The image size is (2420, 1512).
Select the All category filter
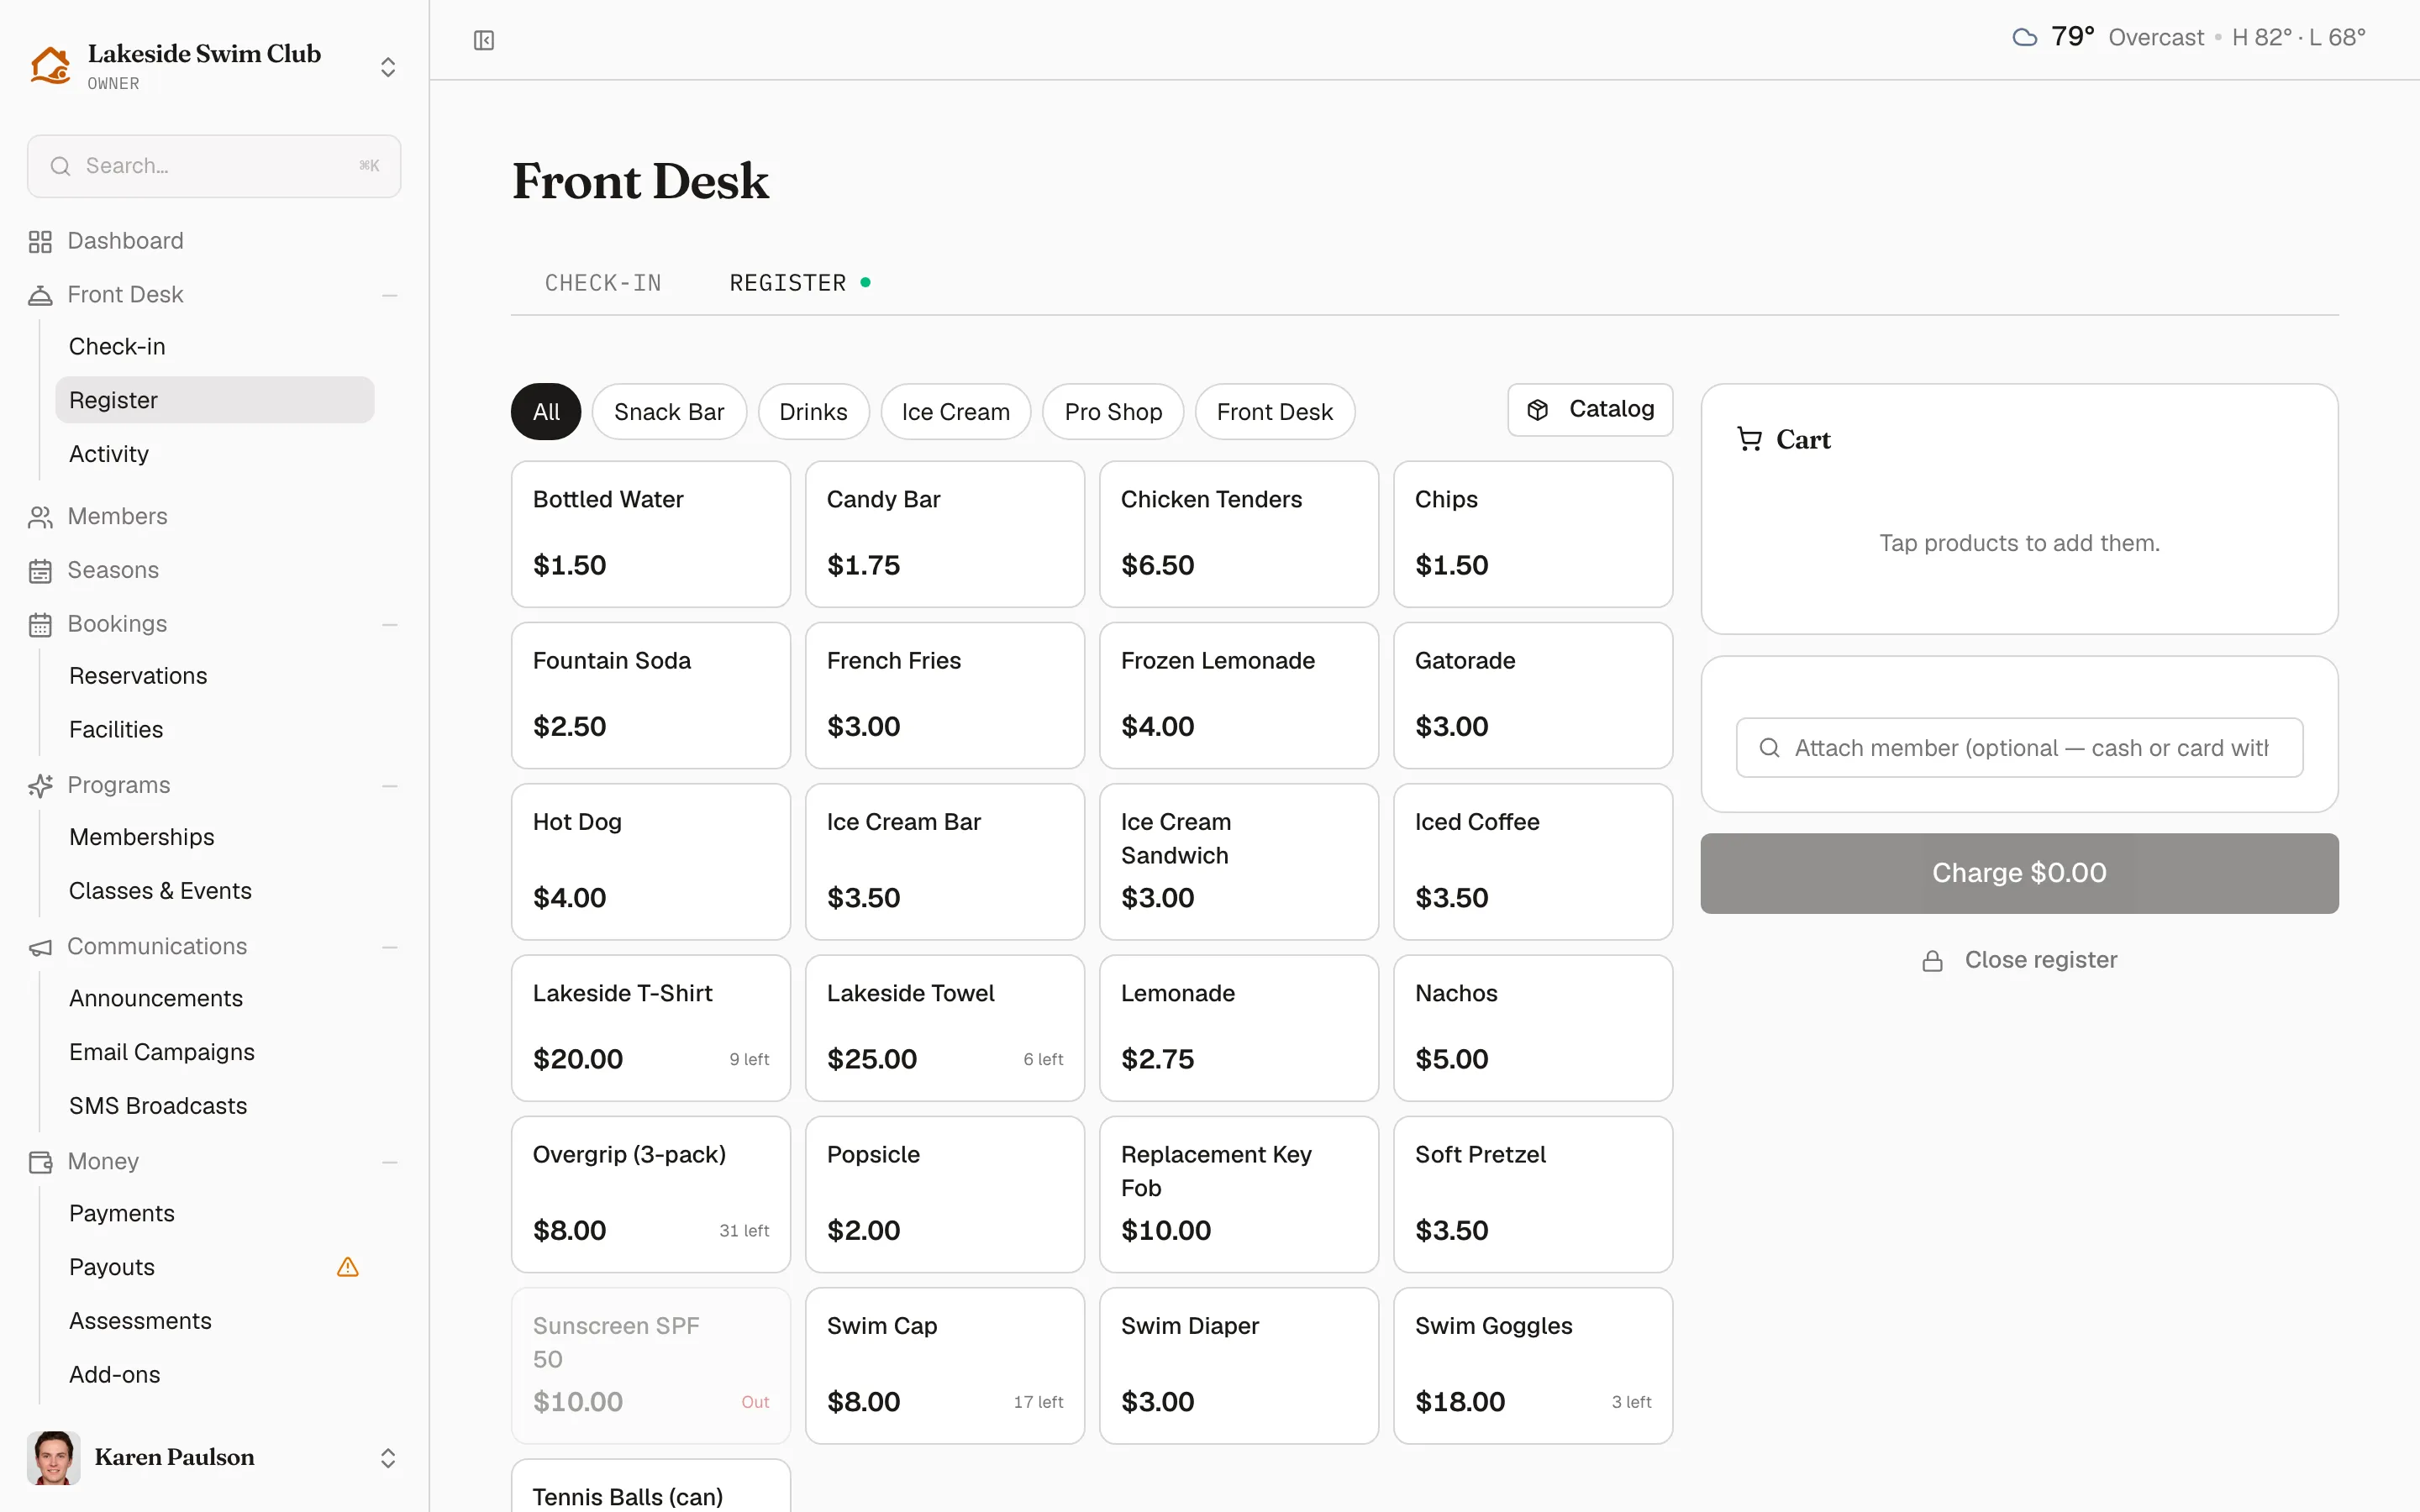(x=546, y=412)
